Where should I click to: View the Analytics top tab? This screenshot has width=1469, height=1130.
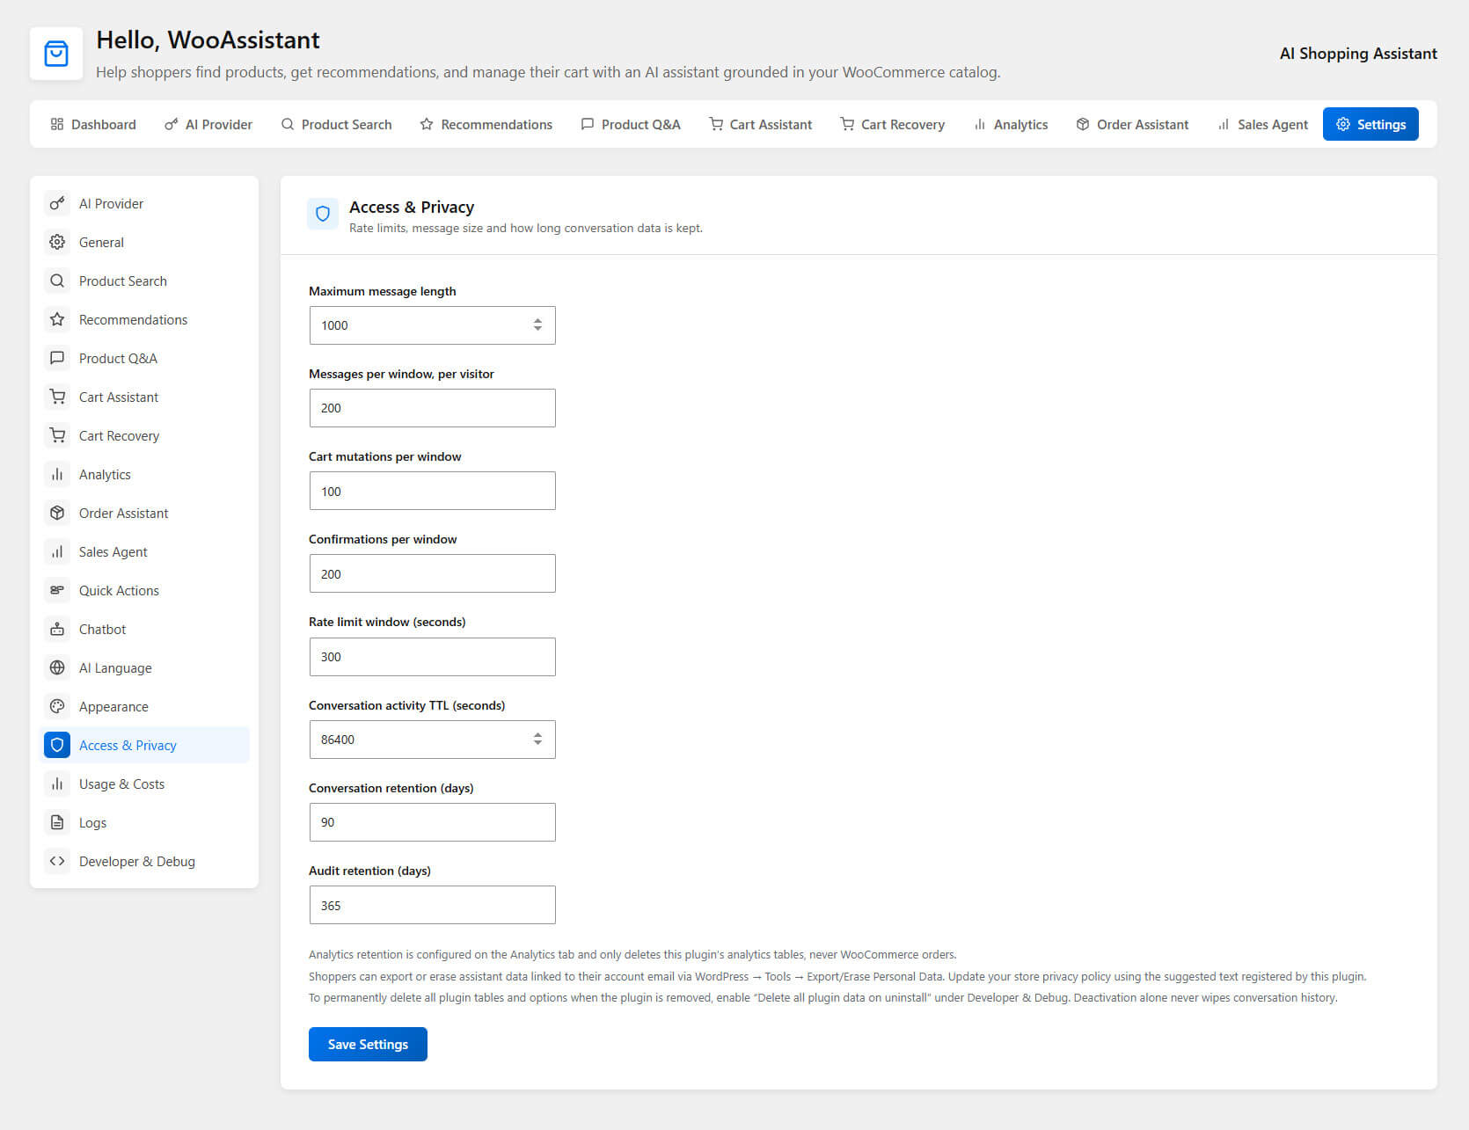point(1011,125)
